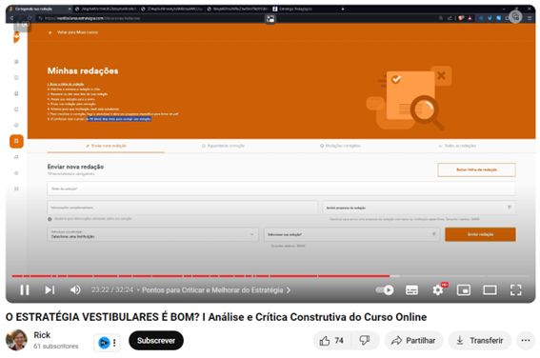
Task: Open the browser hamburger menu
Action: tap(530, 18)
